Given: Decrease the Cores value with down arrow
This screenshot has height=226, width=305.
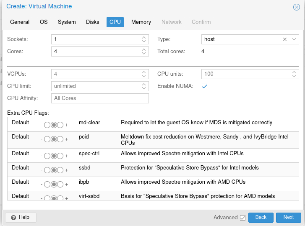Looking at the screenshot, I should click(144, 54).
